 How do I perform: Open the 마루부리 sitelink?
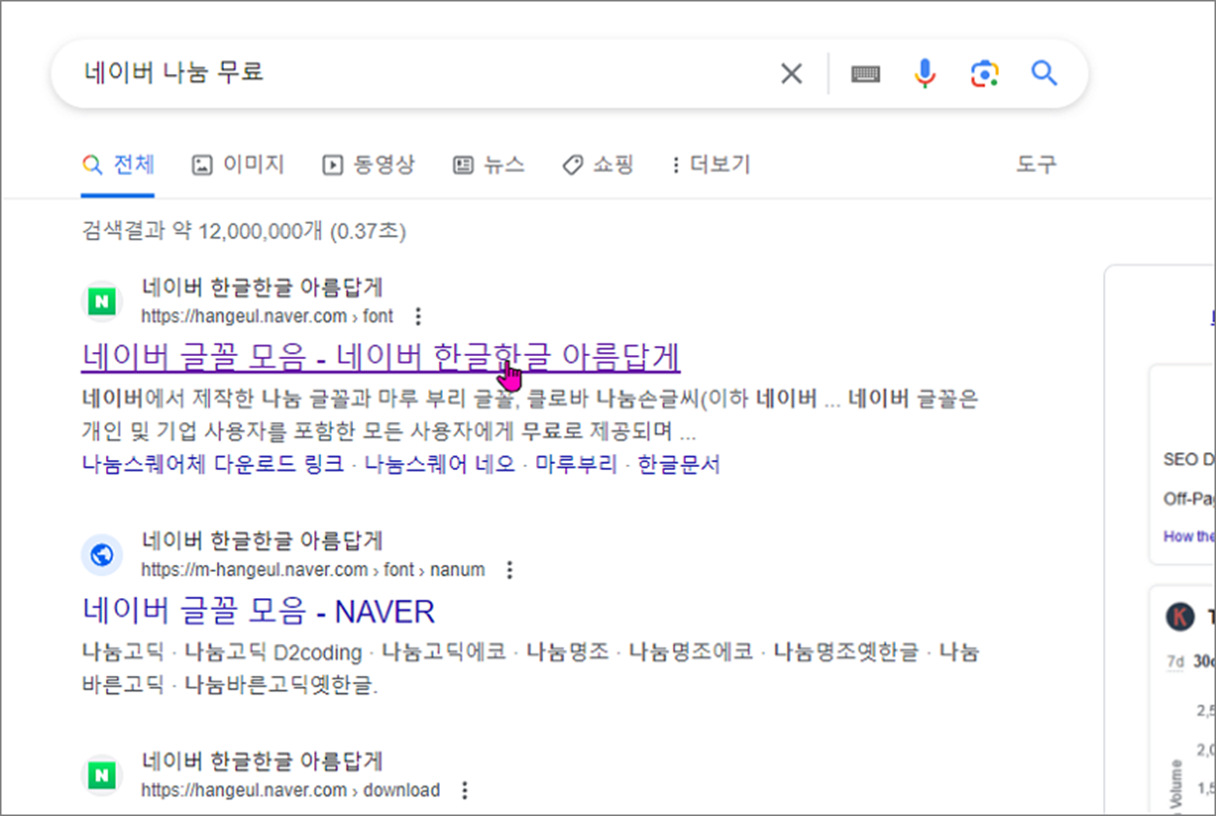click(x=576, y=464)
